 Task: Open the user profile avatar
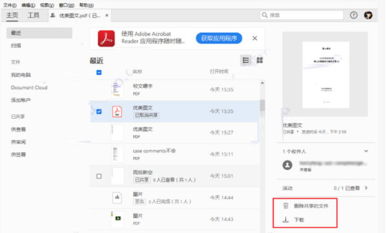tap(368, 15)
